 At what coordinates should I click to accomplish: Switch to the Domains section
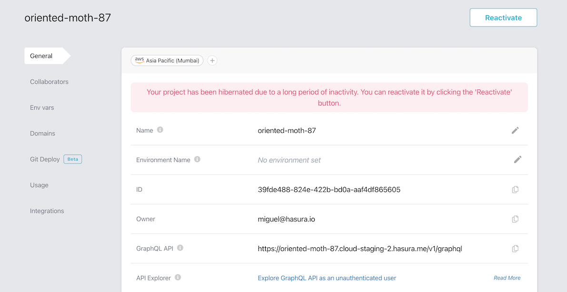(x=42, y=134)
